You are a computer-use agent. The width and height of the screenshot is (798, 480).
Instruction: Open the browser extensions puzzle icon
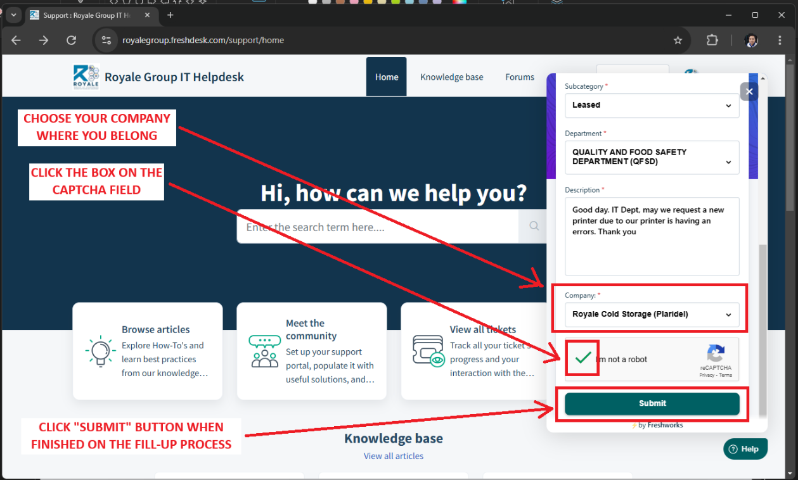click(x=712, y=40)
